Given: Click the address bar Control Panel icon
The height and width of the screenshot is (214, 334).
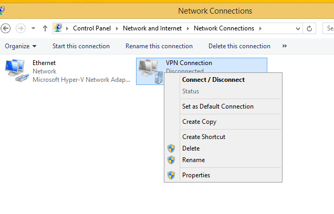Looking at the screenshot, I should tap(58, 28).
